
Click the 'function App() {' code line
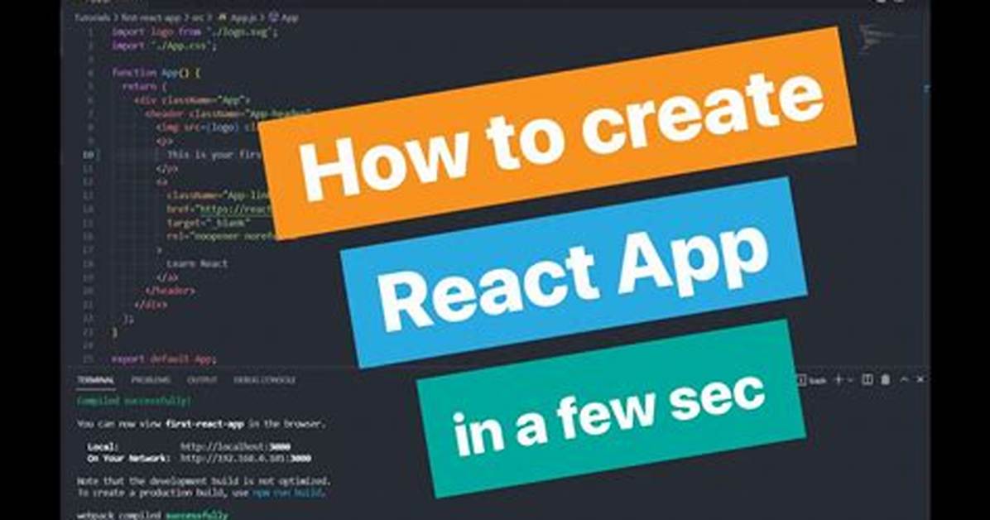tap(156, 73)
